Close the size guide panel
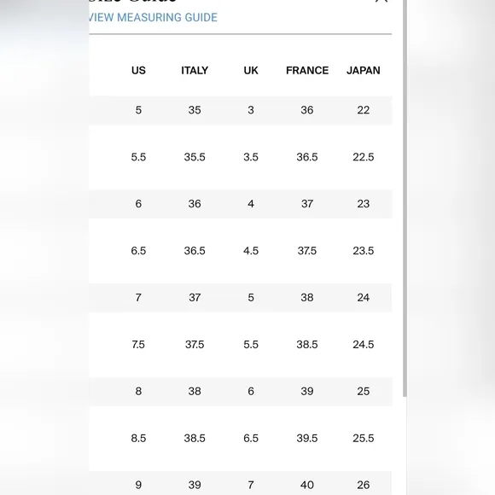Screen dimensions: 495x495 (381, 1)
